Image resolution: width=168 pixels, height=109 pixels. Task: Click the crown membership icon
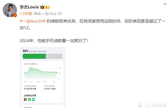(x=42, y=7)
